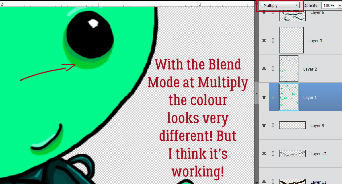
Task: Click the link icon of Layer 2
Action: coord(273,69)
